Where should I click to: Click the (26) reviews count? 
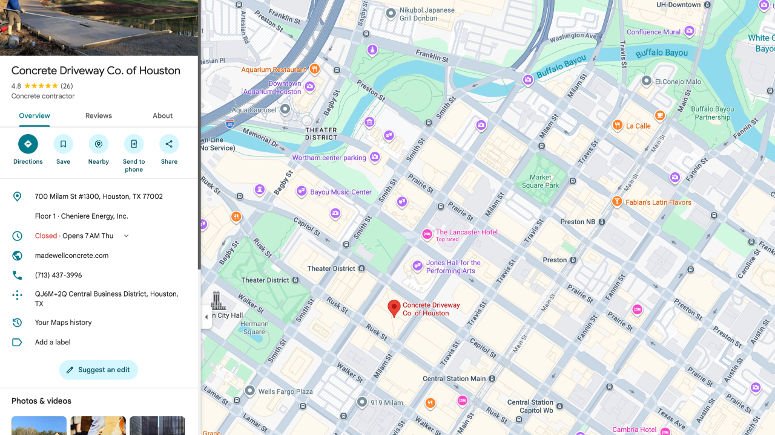pyautogui.click(x=67, y=86)
